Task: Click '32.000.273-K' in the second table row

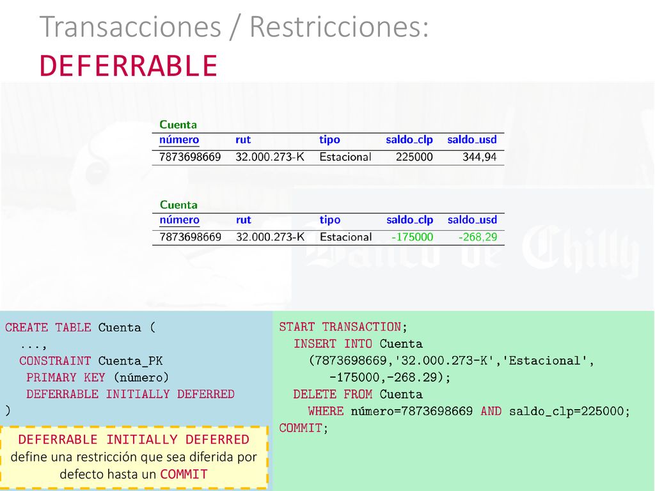Action: point(271,237)
